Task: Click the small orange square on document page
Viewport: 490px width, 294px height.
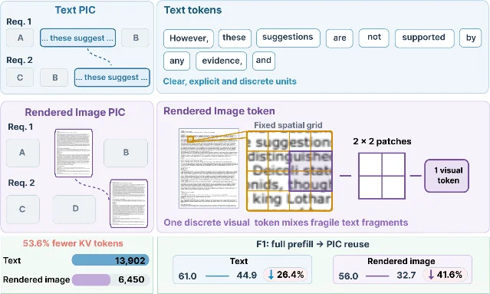Action: 190,139
